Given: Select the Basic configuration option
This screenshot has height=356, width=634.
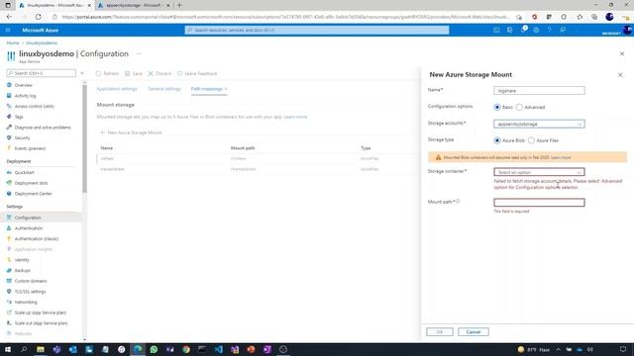Looking at the screenshot, I should pyautogui.click(x=497, y=107).
